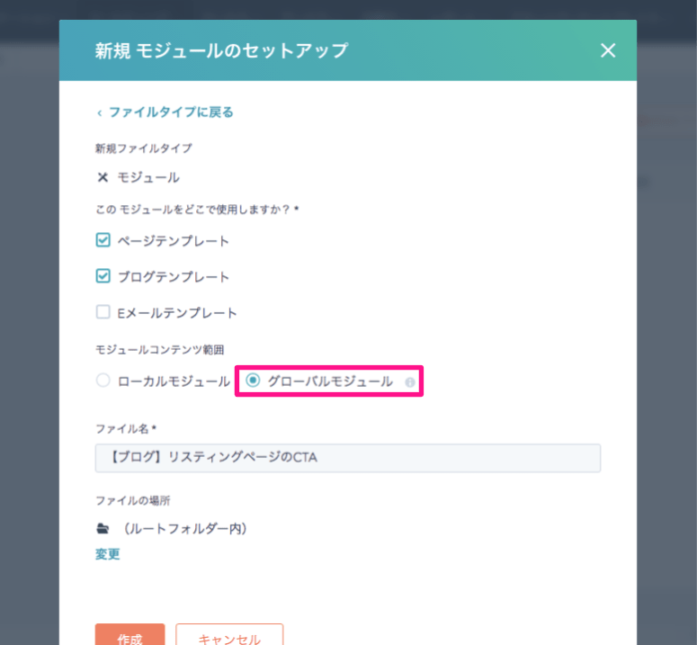The width and height of the screenshot is (697, 645).
Task: Click the info icon beside グローバルモジュール
Action: [410, 382]
